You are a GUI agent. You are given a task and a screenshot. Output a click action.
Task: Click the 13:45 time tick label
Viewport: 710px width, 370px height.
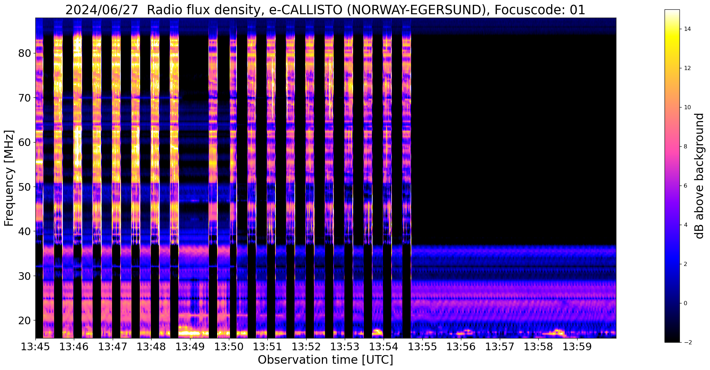tap(35, 346)
